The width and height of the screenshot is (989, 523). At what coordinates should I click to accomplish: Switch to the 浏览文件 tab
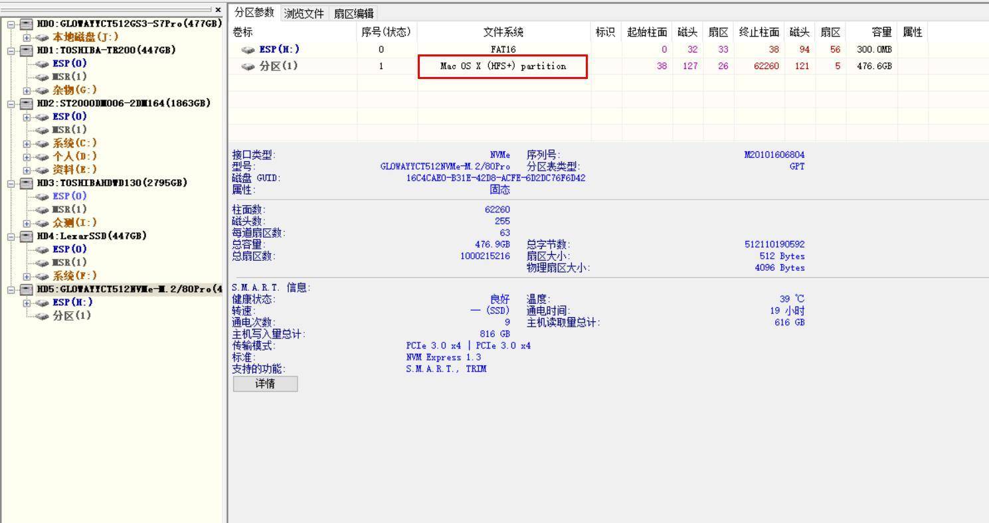pyautogui.click(x=304, y=13)
